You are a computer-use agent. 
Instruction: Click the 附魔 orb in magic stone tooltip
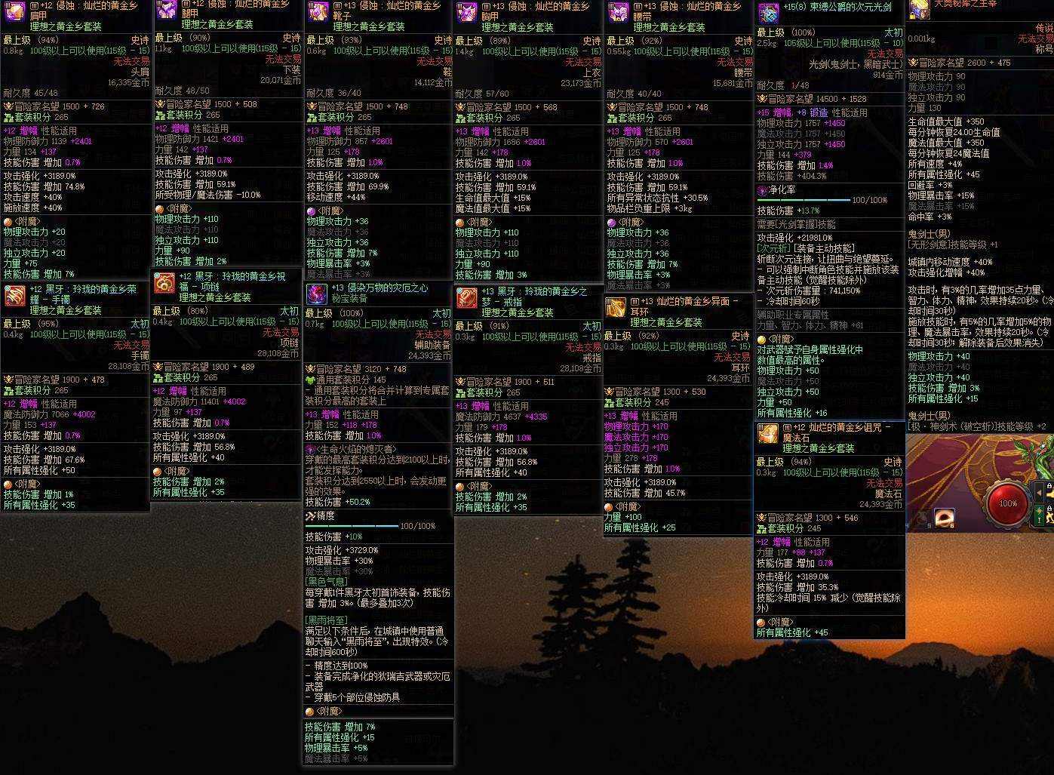pyautogui.click(x=761, y=623)
